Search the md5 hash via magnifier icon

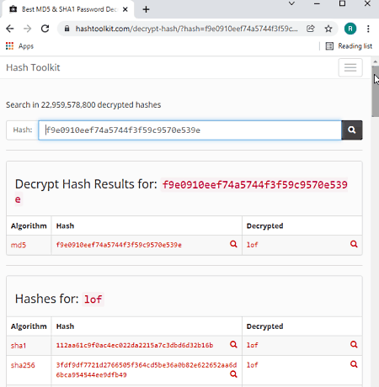click(x=233, y=244)
